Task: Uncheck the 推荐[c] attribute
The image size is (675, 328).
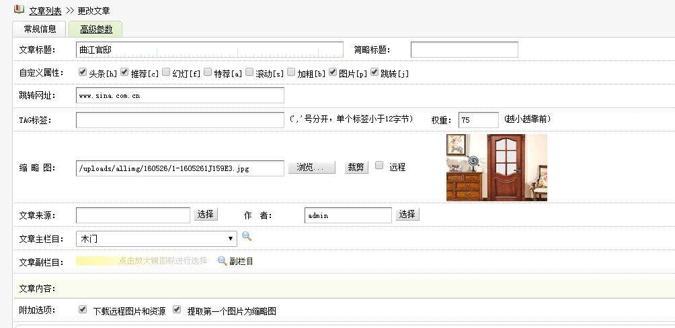Action: (124, 72)
